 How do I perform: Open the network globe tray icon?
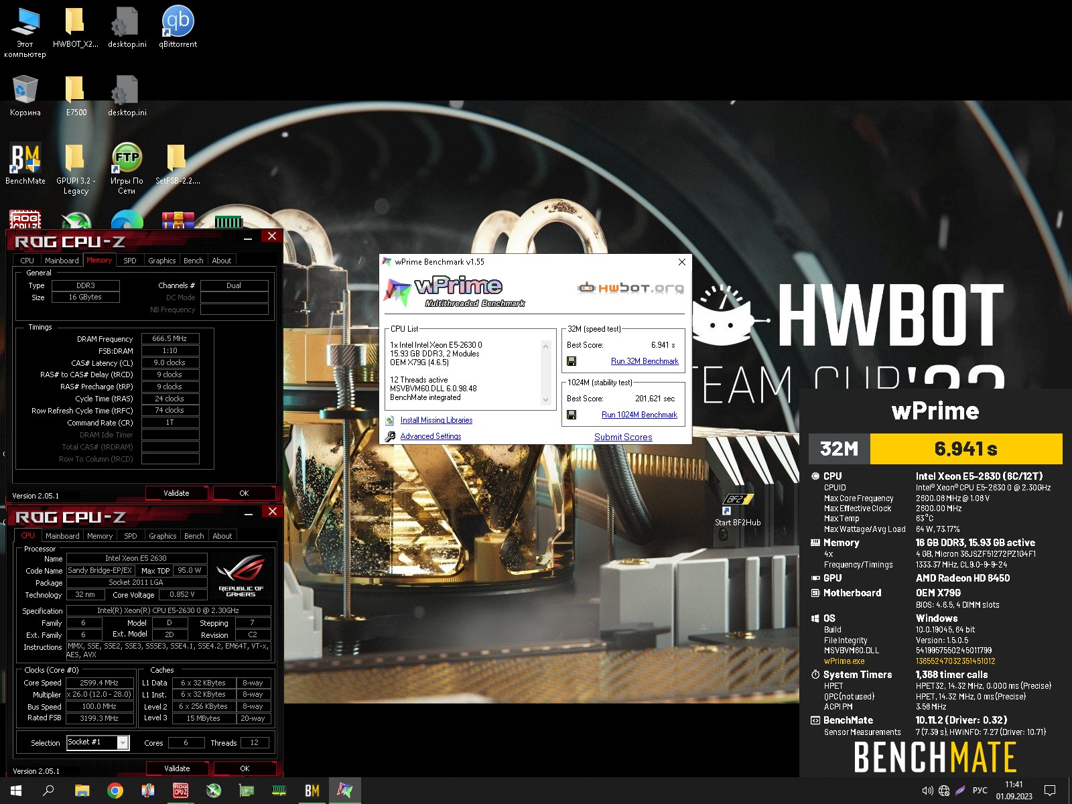click(x=944, y=791)
